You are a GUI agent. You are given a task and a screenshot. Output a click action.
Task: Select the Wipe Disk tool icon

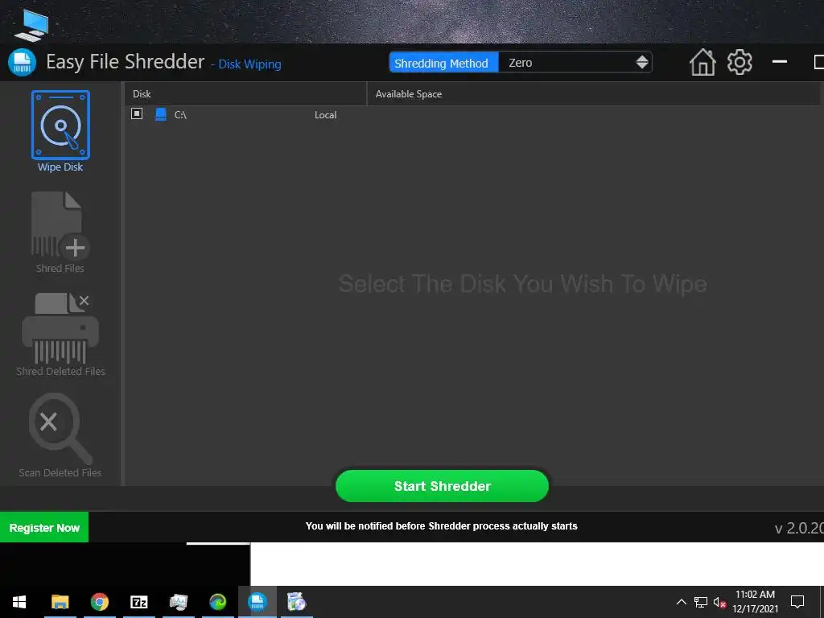pos(60,125)
